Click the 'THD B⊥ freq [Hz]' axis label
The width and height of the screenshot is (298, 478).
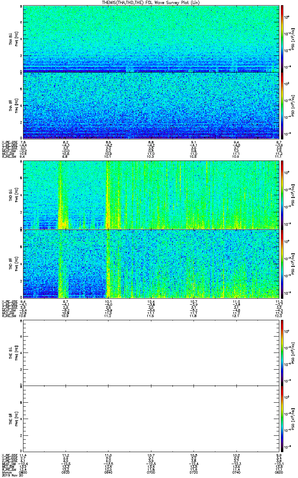13,195
